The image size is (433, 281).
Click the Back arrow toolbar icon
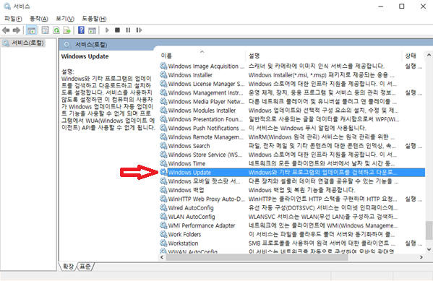(6, 30)
